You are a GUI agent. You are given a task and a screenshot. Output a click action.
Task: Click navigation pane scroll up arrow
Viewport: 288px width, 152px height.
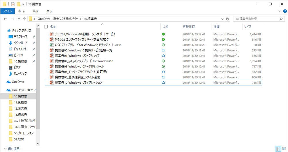(38, 26)
